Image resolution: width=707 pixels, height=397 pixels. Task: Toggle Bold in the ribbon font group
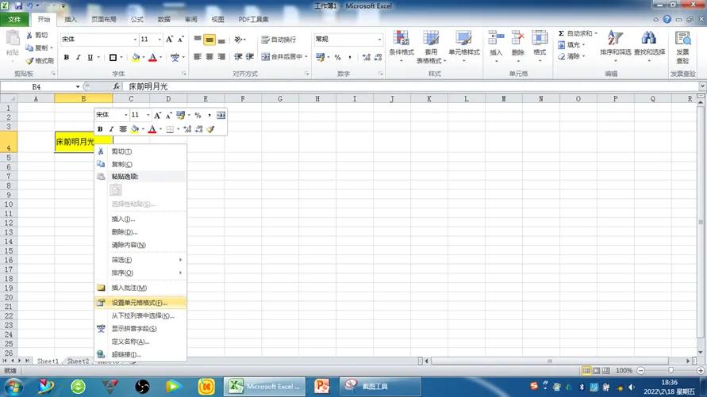pos(67,57)
